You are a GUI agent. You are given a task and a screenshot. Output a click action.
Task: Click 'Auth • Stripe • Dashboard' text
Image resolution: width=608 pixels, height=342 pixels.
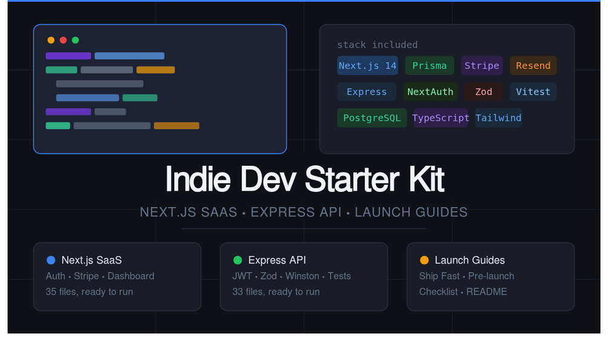point(100,276)
